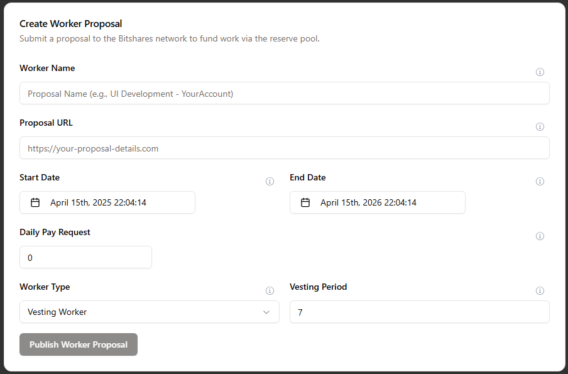Click the Vesting Period value field
This screenshot has height=374, width=568.
tap(420, 312)
